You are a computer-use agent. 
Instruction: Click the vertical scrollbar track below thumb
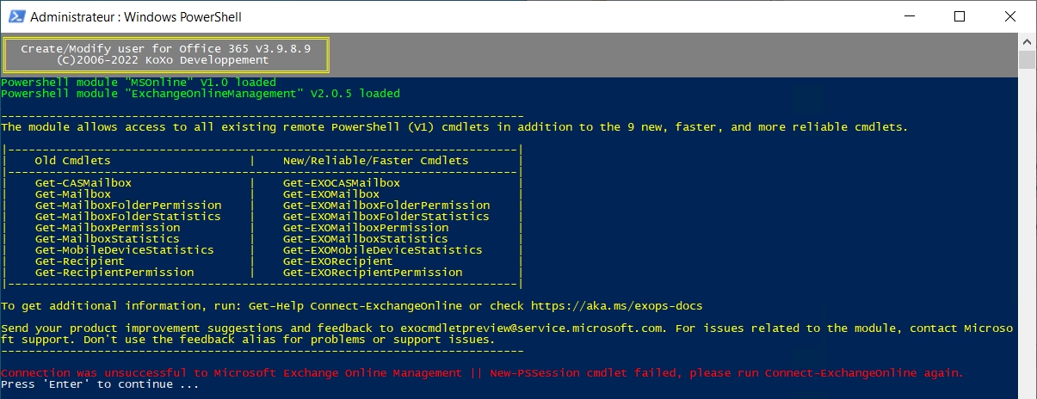point(1026,232)
